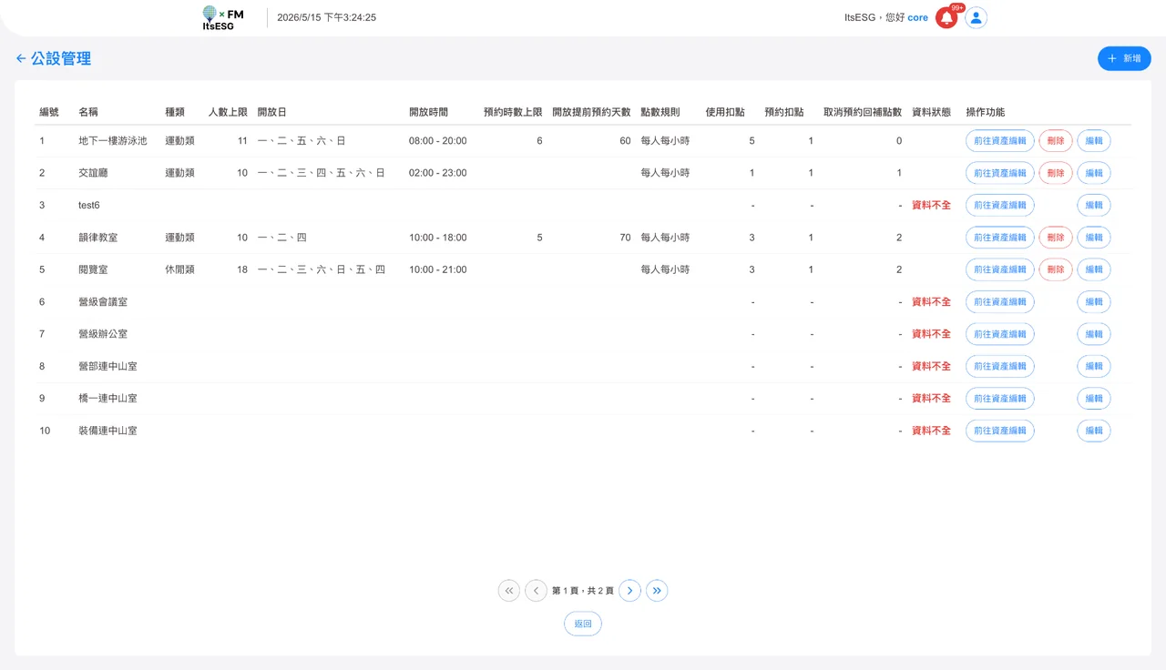The image size is (1166, 670).
Task: Delete the 交誼廳 row
Action: (x=1056, y=173)
